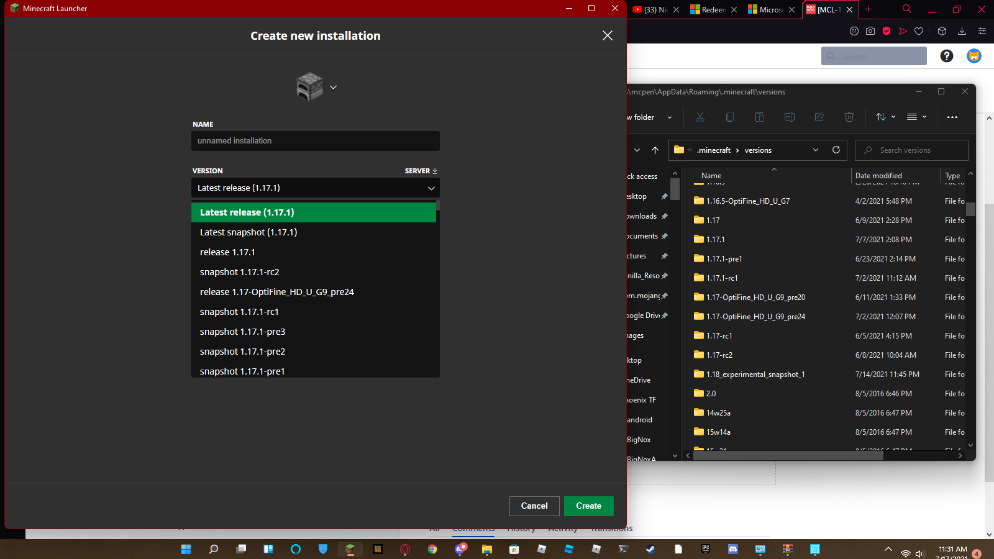Click the Rename icon in Explorer toolbar

[789, 117]
